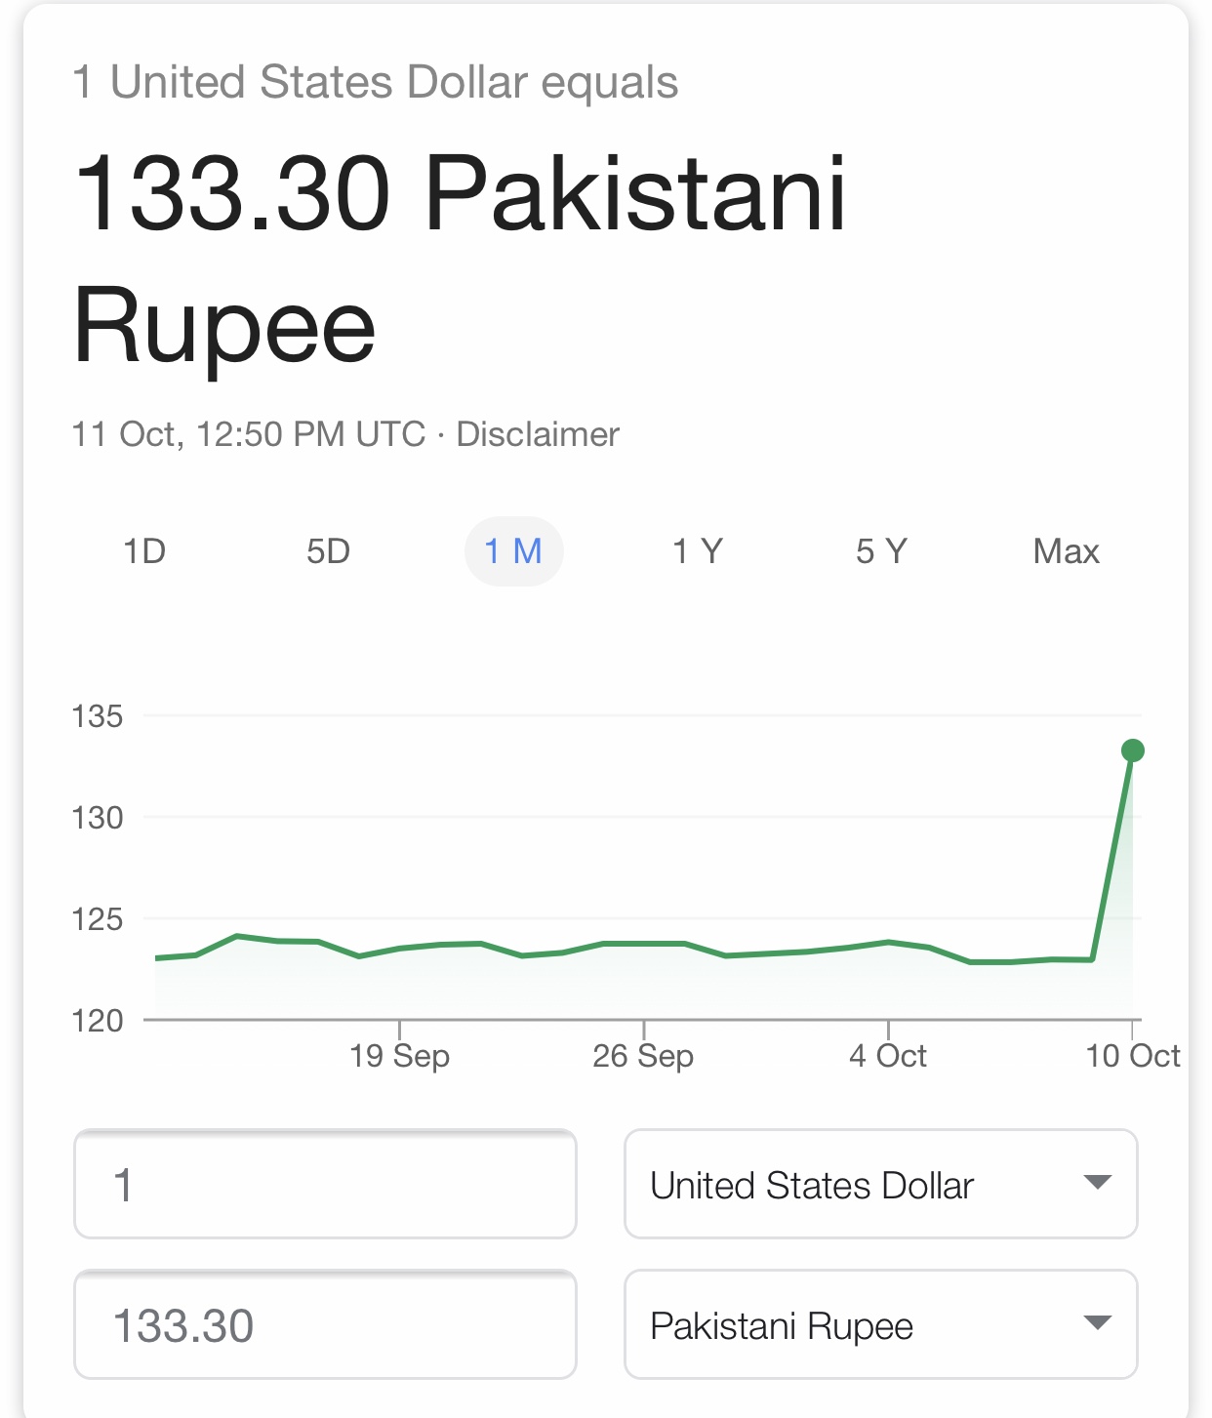Select the 1D time range tab
The height and width of the screenshot is (1418, 1212).
coord(144,551)
